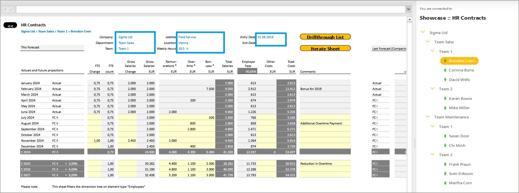The width and height of the screenshot is (519, 193).
Task: Click November 2024 Gross Salaries Change 2.450
Action: [127, 141]
